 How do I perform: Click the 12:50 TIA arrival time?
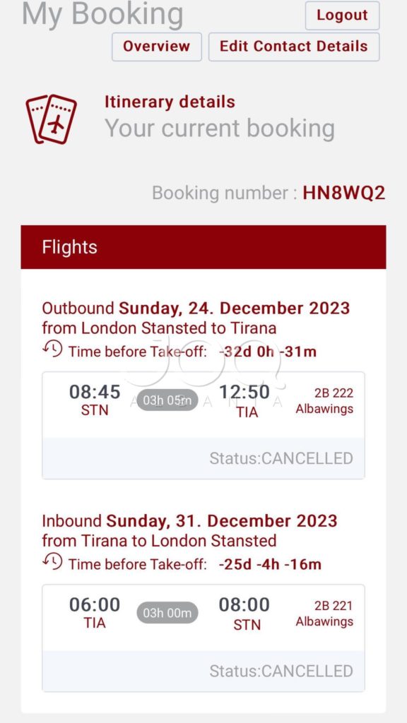244,401
